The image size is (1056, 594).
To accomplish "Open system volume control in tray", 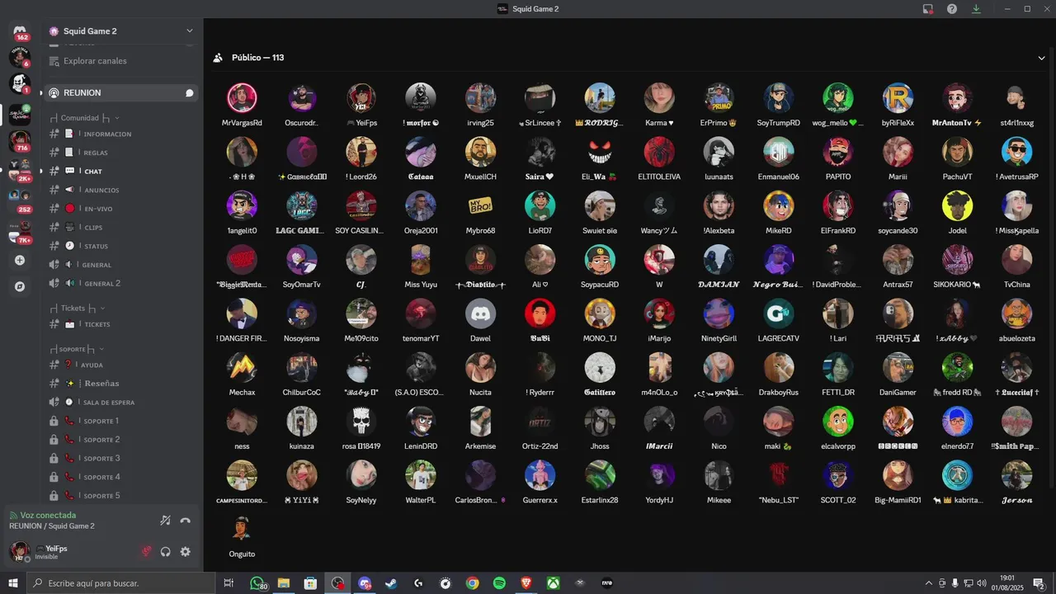I will [981, 583].
